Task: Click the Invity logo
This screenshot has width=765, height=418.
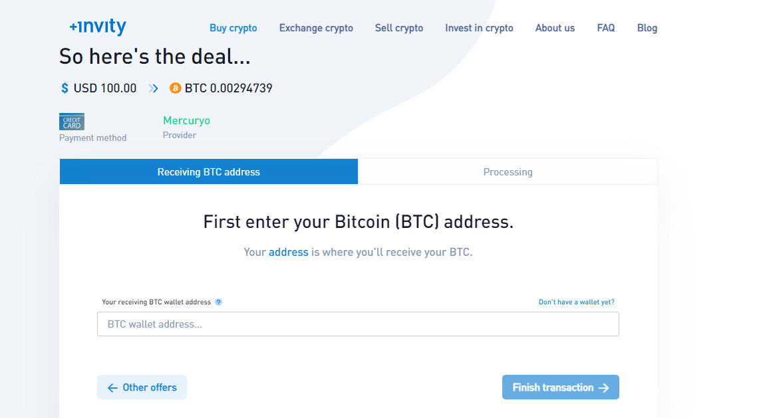Action: click(98, 27)
